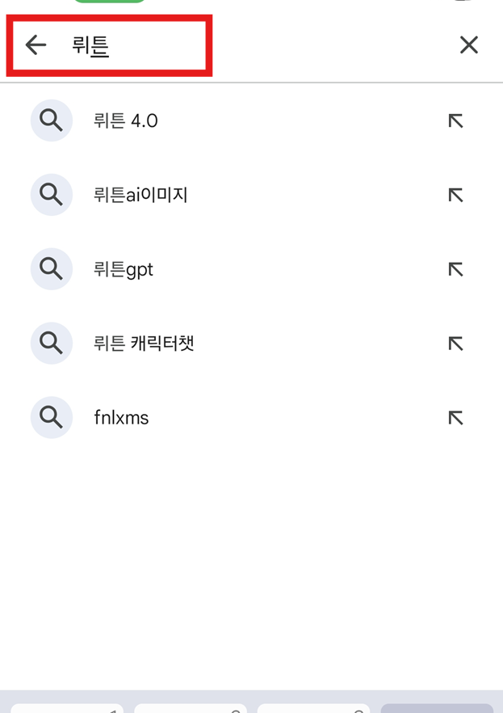Tap the insert arrow beside 뤼튼ai이미지
The width and height of the screenshot is (503, 713).
455,194
